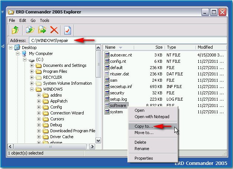Click the RECYCLER folder icon

coord(39,77)
